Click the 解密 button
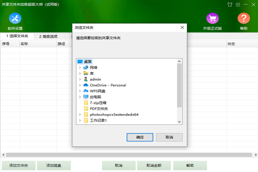258x172 pixels. pyautogui.click(x=190, y=166)
